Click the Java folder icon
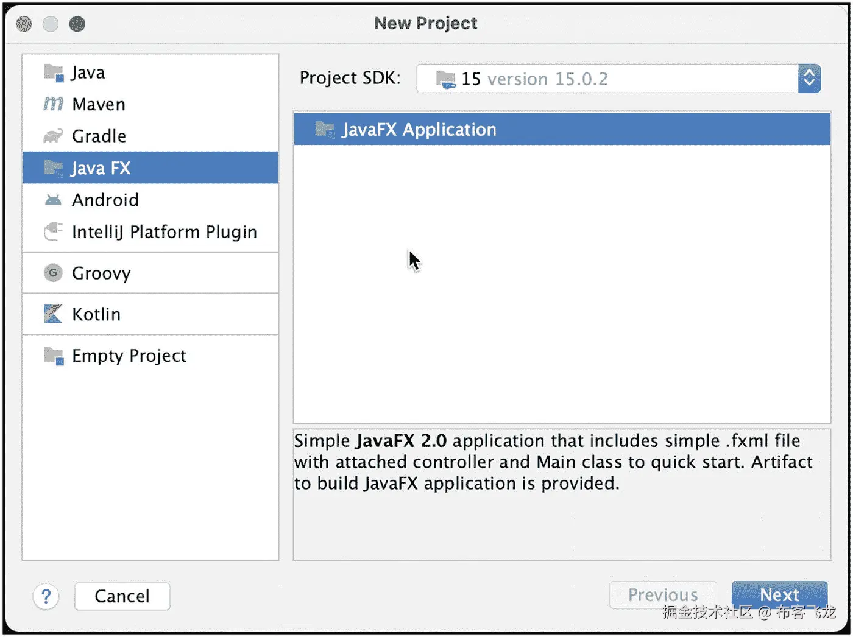 click(x=54, y=72)
